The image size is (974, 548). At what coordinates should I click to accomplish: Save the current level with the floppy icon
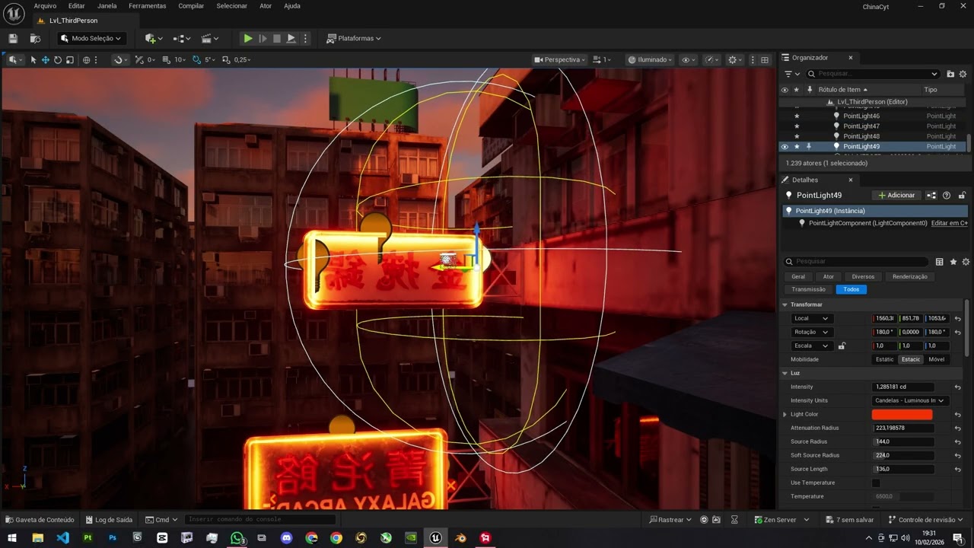coord(13,38)
